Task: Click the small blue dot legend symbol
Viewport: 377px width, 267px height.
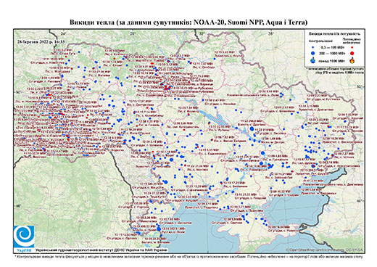Action: point(313,48)
